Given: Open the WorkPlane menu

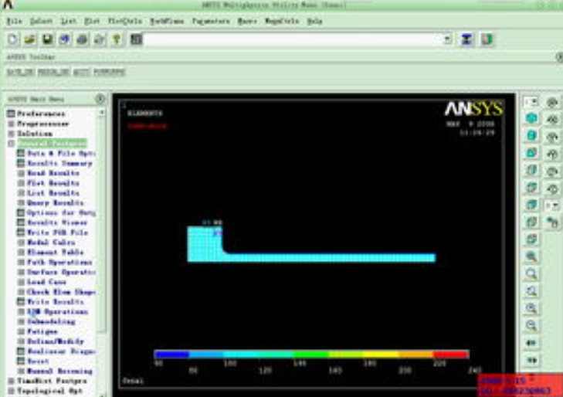Looking at the screenshot, I should point(167,21).
